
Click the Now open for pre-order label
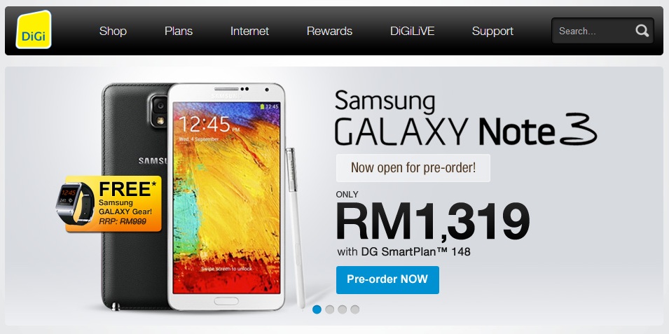point(413,168)
